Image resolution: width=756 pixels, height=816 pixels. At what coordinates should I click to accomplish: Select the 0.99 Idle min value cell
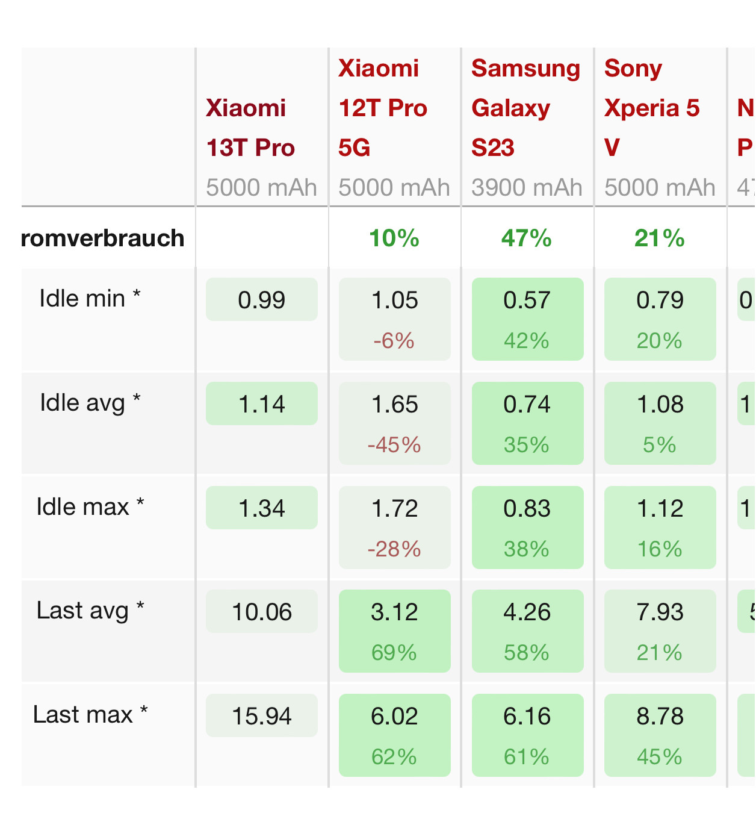(x=261, y=300)
